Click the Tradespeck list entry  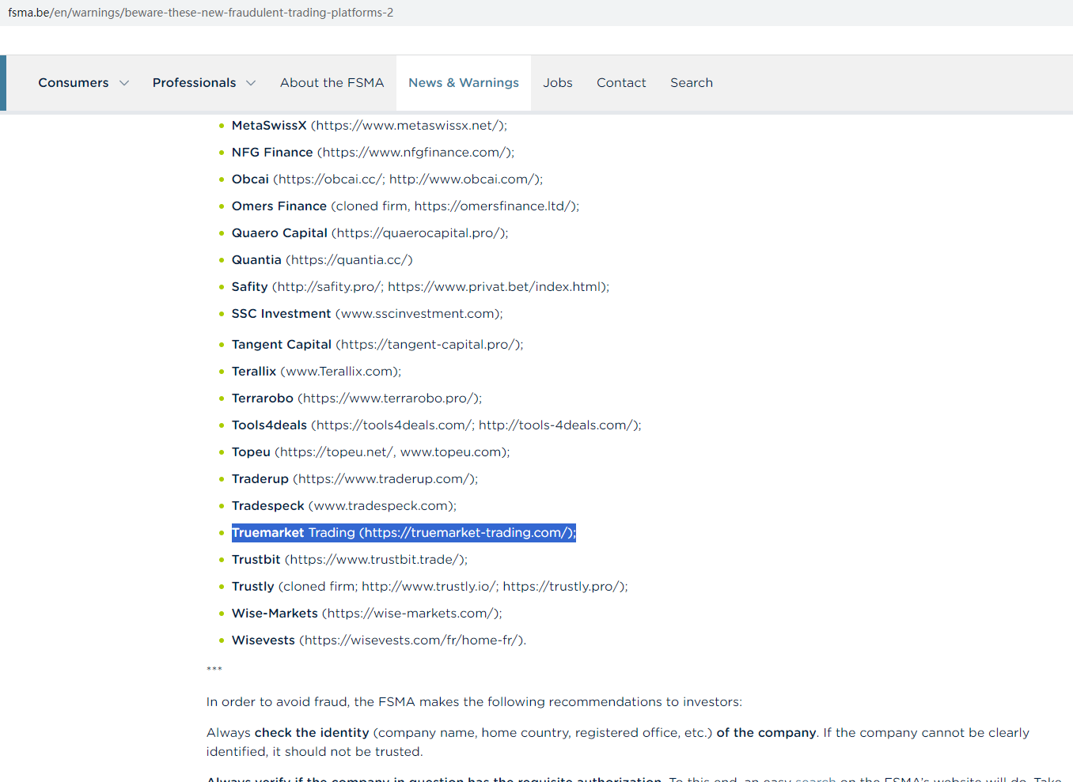click(x=344, y=506)
